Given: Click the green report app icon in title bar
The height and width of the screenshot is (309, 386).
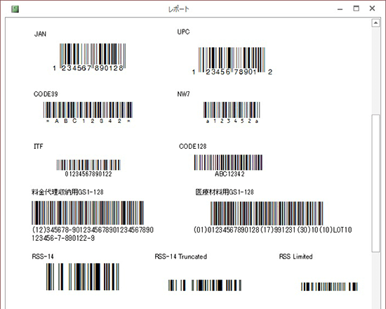Looking at the screenshot, I should [x=15, y=9].
